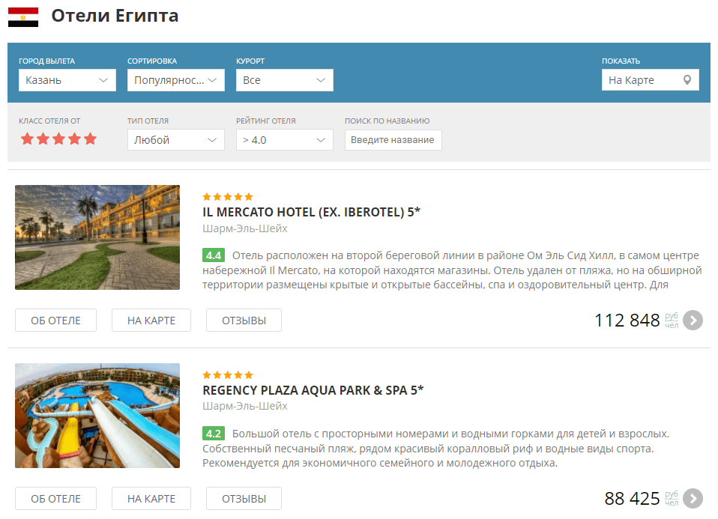Open Отзывы for Regency Plaza

244,499
